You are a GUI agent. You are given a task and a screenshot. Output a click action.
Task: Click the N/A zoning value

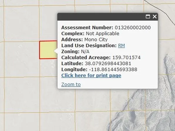[85, 52]
